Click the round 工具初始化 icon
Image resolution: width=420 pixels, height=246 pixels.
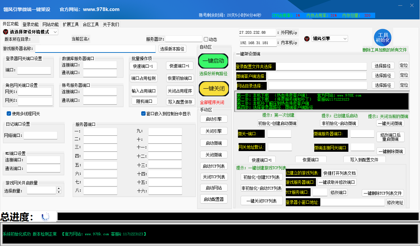[383, 37]
